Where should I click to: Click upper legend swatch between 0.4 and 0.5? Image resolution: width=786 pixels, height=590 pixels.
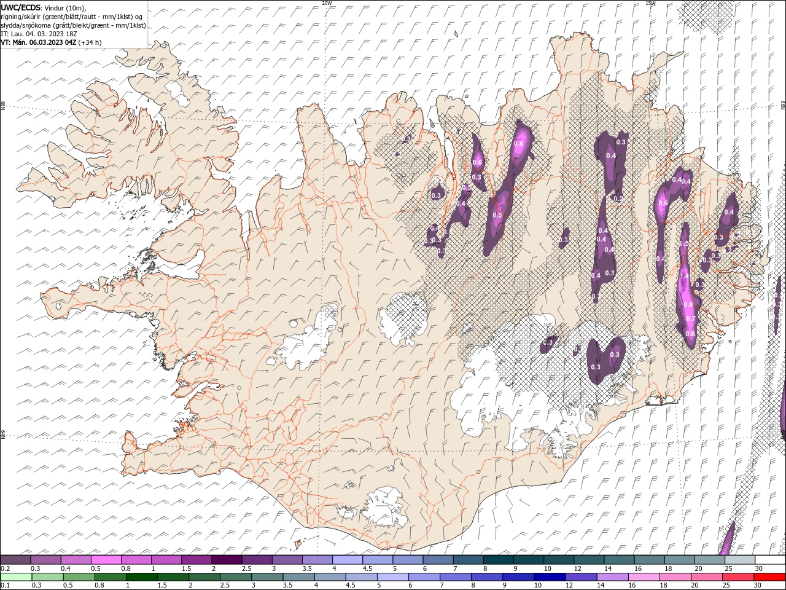(76, 560)
